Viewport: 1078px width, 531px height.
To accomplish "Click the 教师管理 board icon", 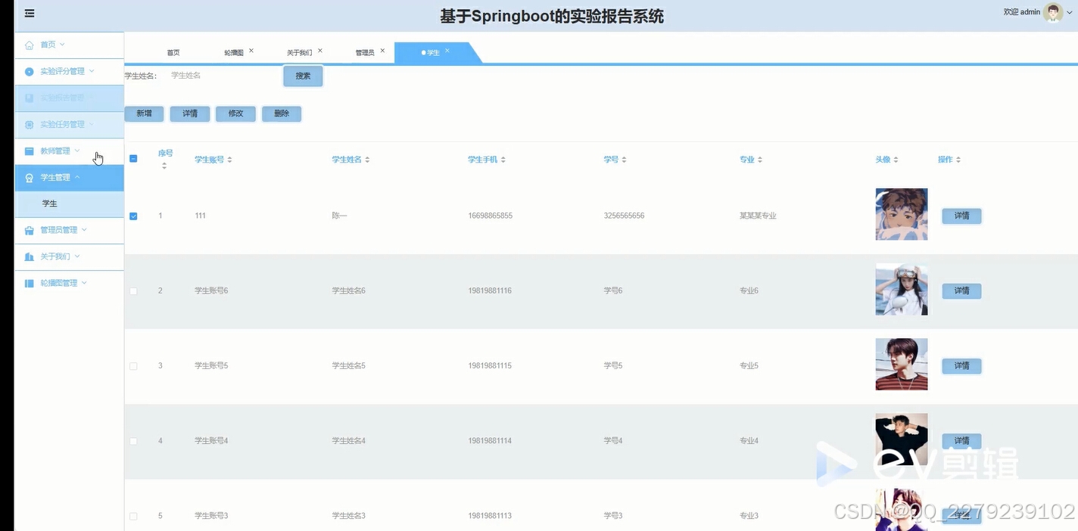I will (29, 151).
